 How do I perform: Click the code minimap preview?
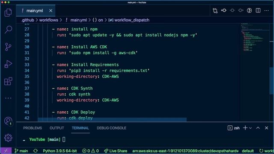[255, 38]
